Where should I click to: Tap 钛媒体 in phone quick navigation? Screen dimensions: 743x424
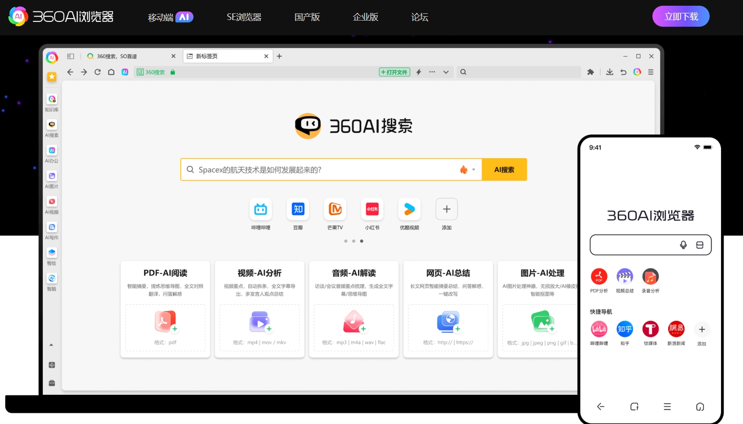coord(651,333)
